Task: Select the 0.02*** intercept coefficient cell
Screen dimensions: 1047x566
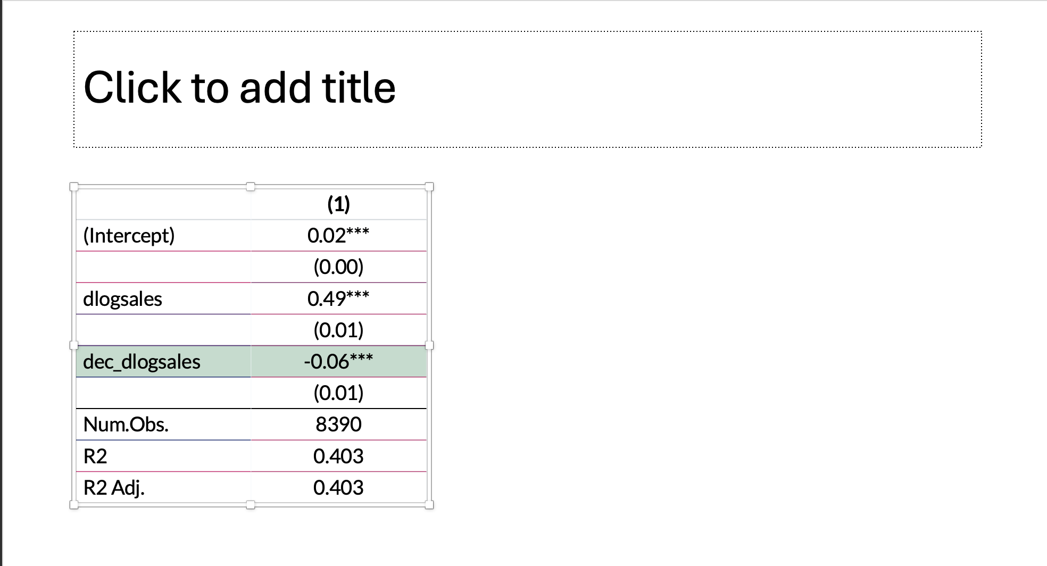Action: (x=338, y=236)
